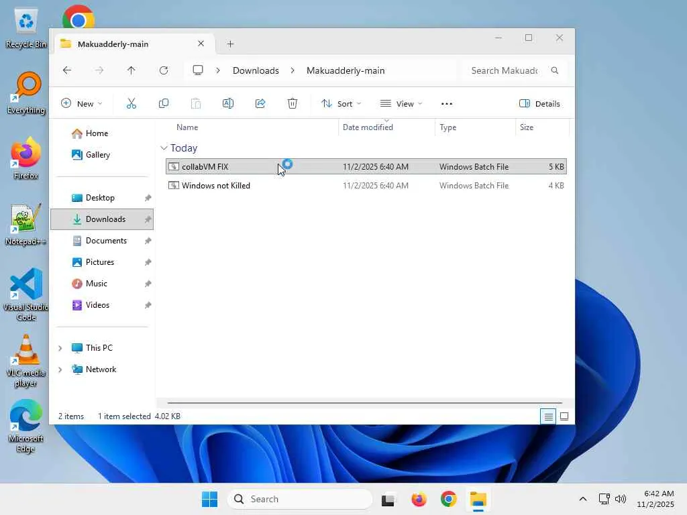Click the search magnifier icon
The image size is (687, 515).
tap(555, 70)
